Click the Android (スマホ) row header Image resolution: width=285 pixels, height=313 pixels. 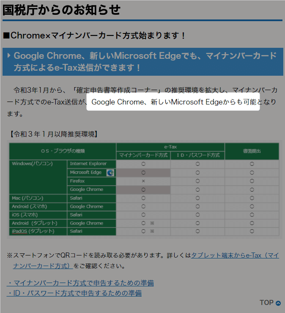pos(38,206)
